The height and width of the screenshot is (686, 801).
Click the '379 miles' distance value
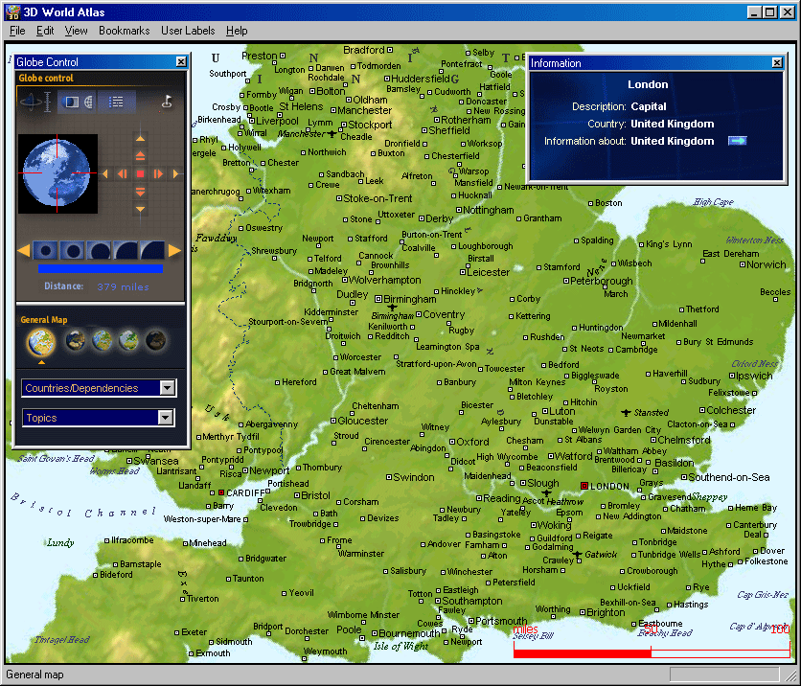pyautogui.click(x=123, y=287)
